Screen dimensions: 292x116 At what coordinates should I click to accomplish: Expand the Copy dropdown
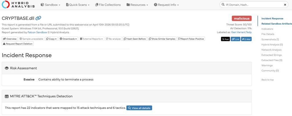51,39
